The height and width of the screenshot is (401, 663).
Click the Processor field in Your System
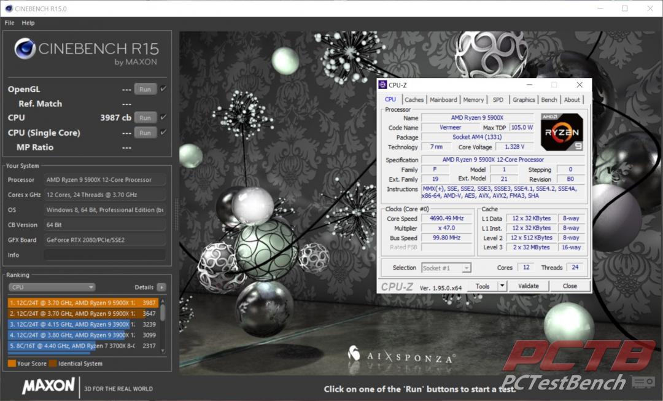105,180
